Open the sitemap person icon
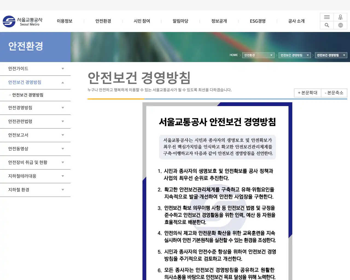This screenshot has width=350, height=280. pos(340,17)
